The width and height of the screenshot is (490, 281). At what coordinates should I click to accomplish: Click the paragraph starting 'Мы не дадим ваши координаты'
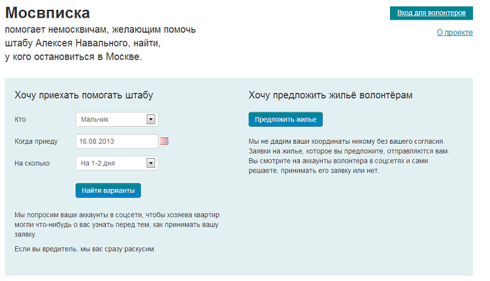pyautogui.click(x=349, y=156)
